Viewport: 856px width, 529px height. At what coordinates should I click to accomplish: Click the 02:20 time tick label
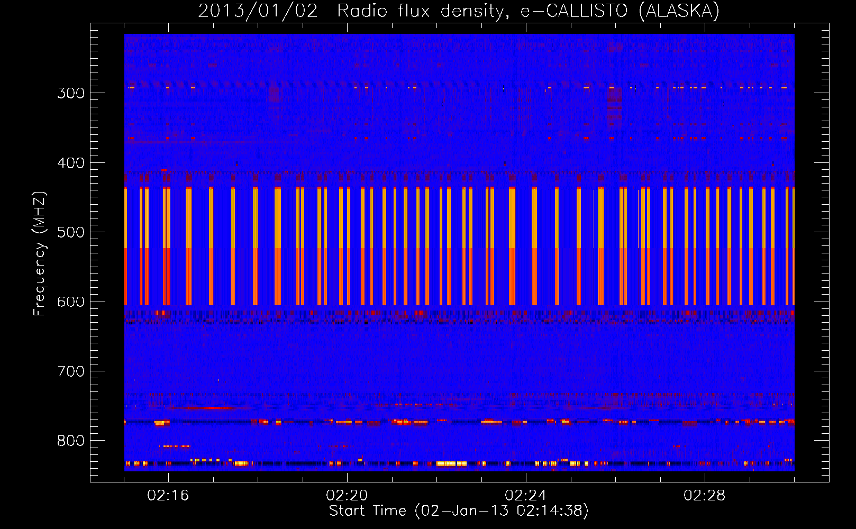coord(347,496)
